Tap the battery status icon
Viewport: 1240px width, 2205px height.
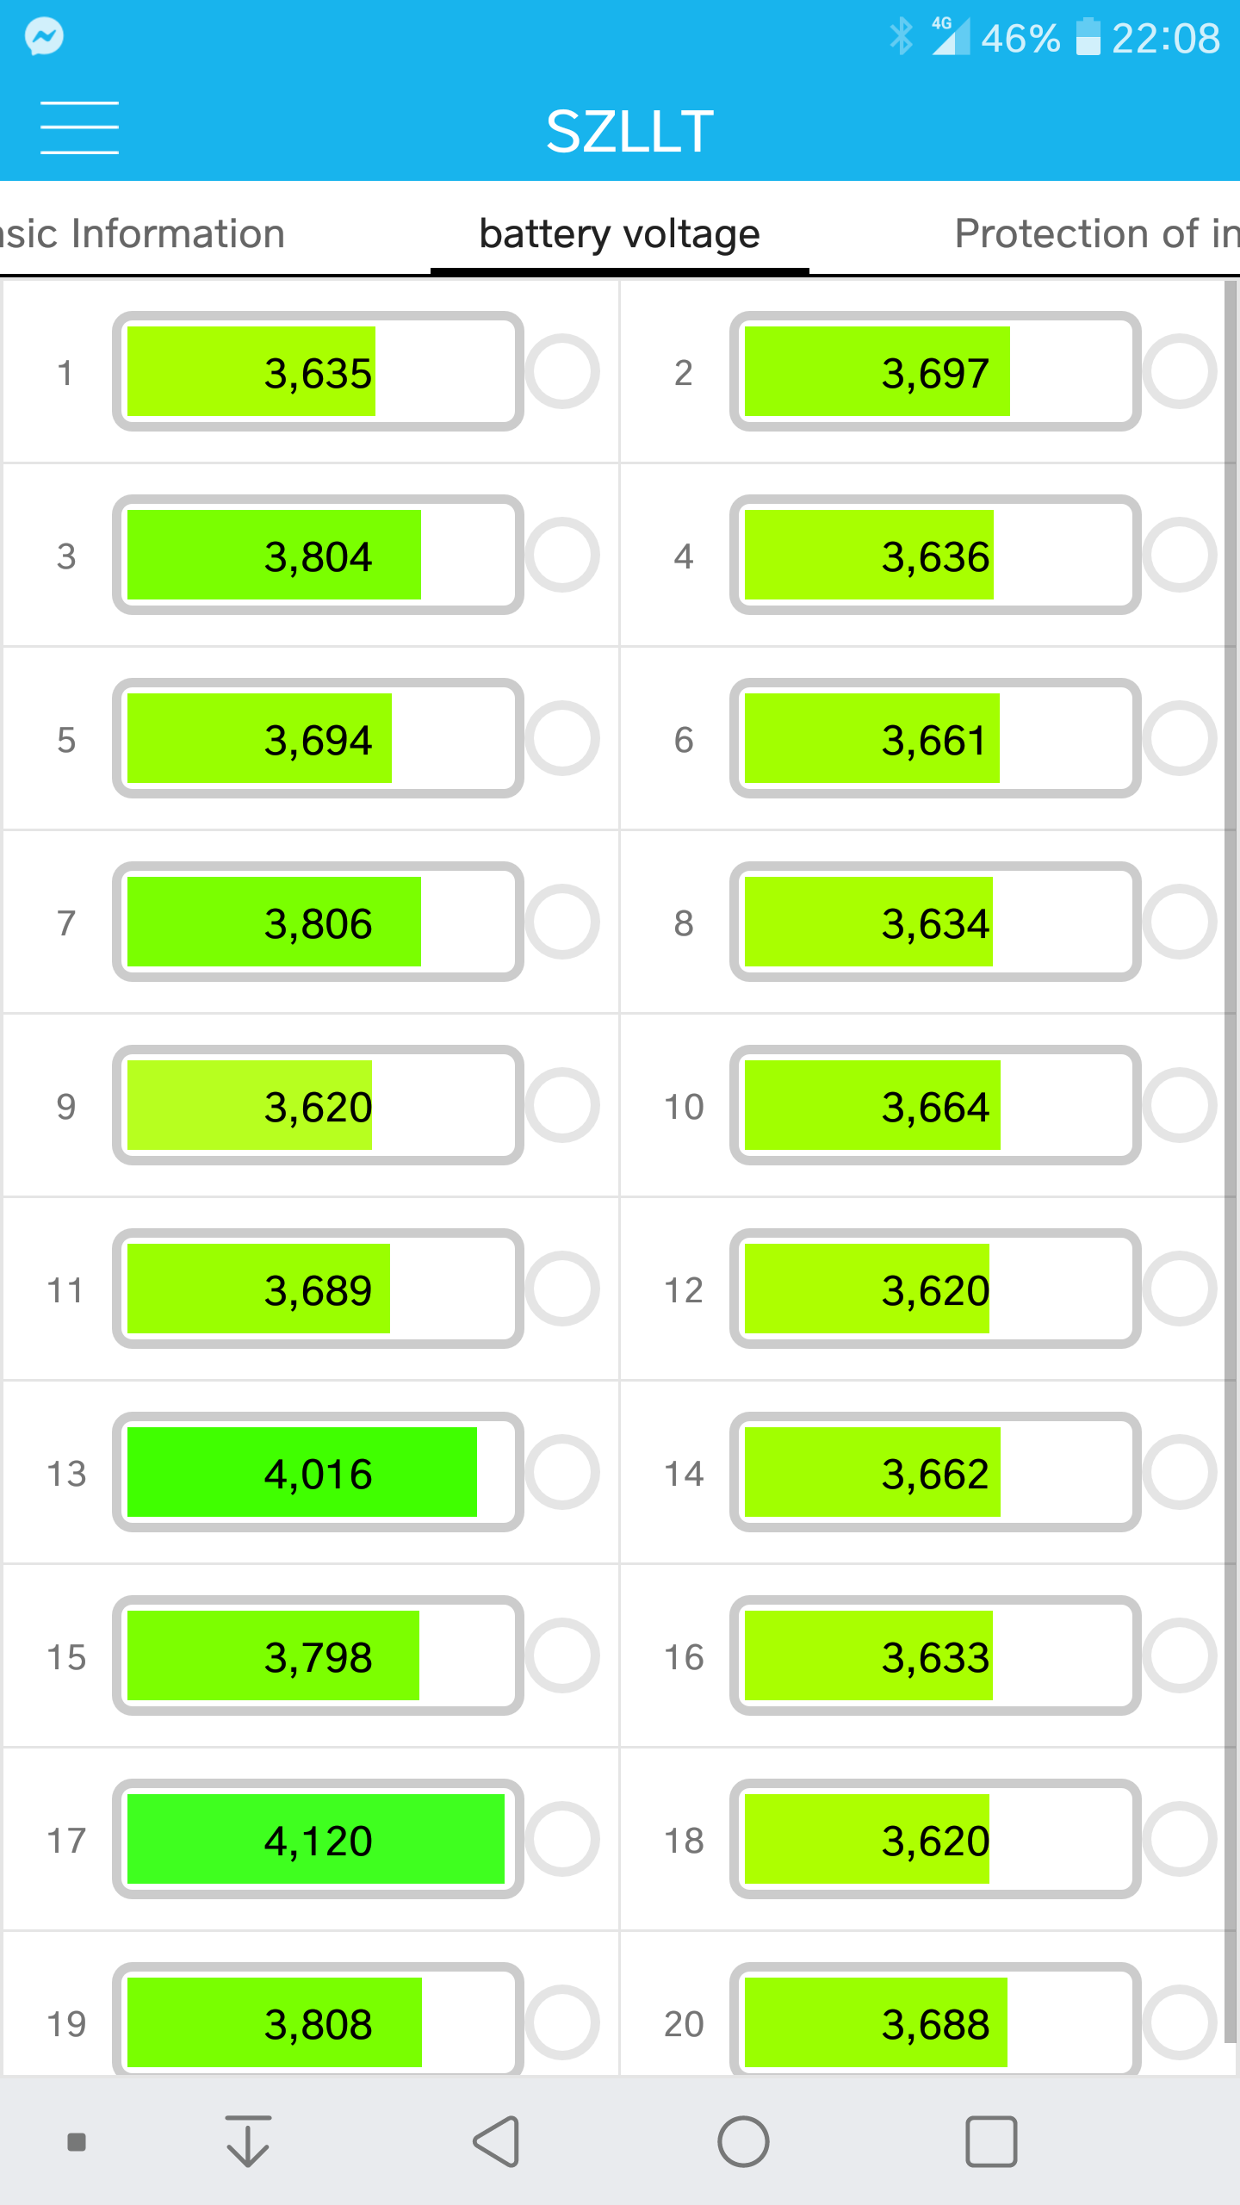click(1088, 37)
